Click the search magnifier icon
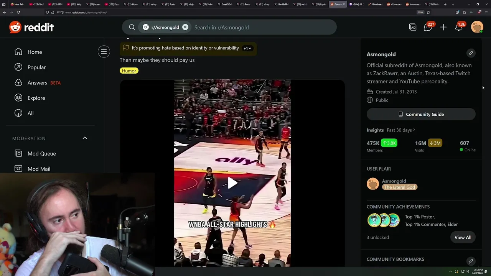Viewport: 491px width, 276px height. 132,27
